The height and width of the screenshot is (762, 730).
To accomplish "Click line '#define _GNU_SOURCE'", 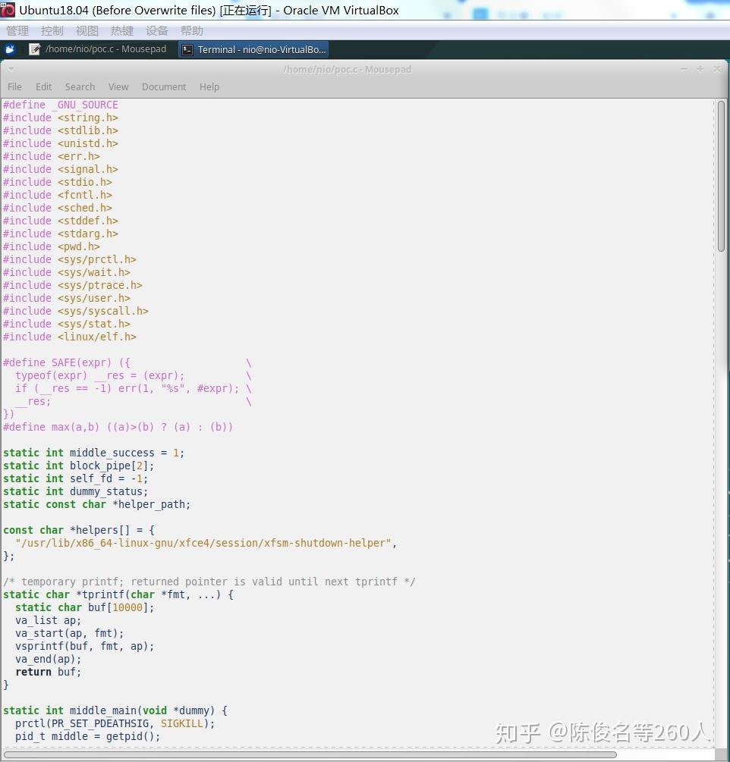I will (60, 105).
